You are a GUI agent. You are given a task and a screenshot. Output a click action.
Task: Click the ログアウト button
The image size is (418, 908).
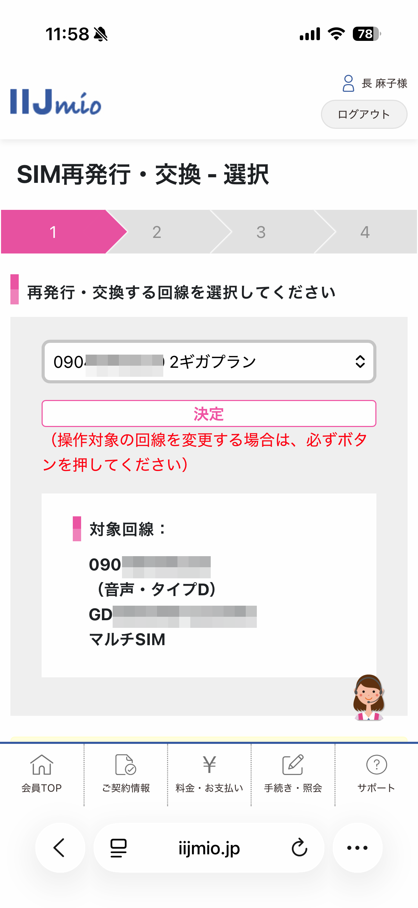click(364, 114)
